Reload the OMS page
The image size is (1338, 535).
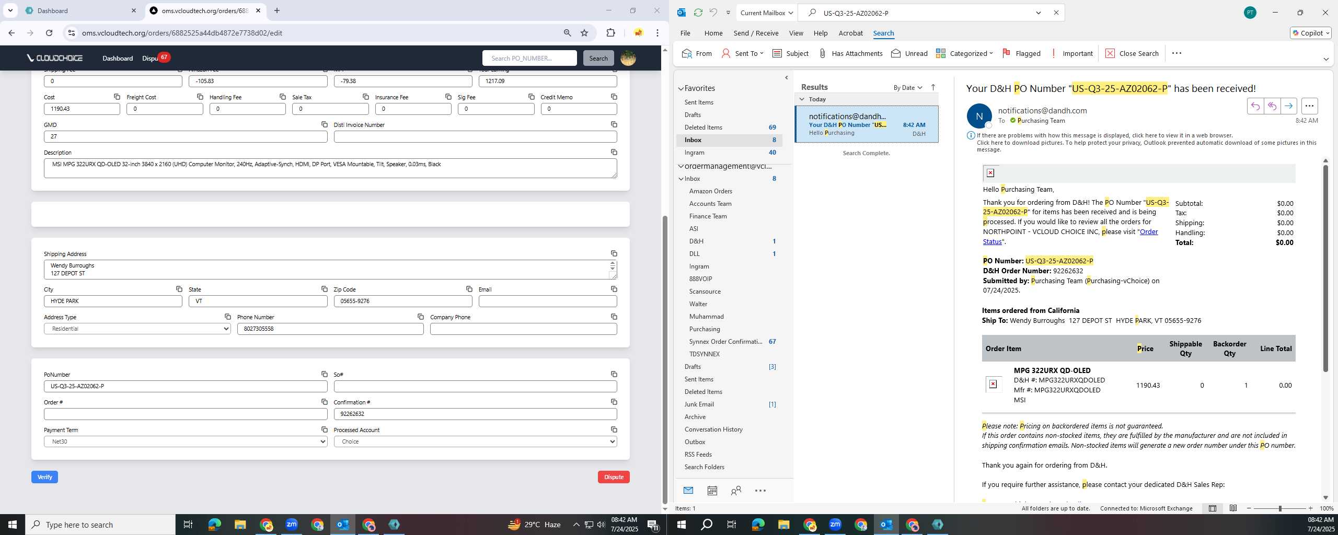(49, 33)
